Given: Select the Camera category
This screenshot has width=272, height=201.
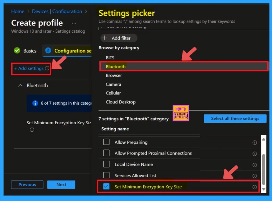Looking at the screenshot, I should tap(113, 84).
